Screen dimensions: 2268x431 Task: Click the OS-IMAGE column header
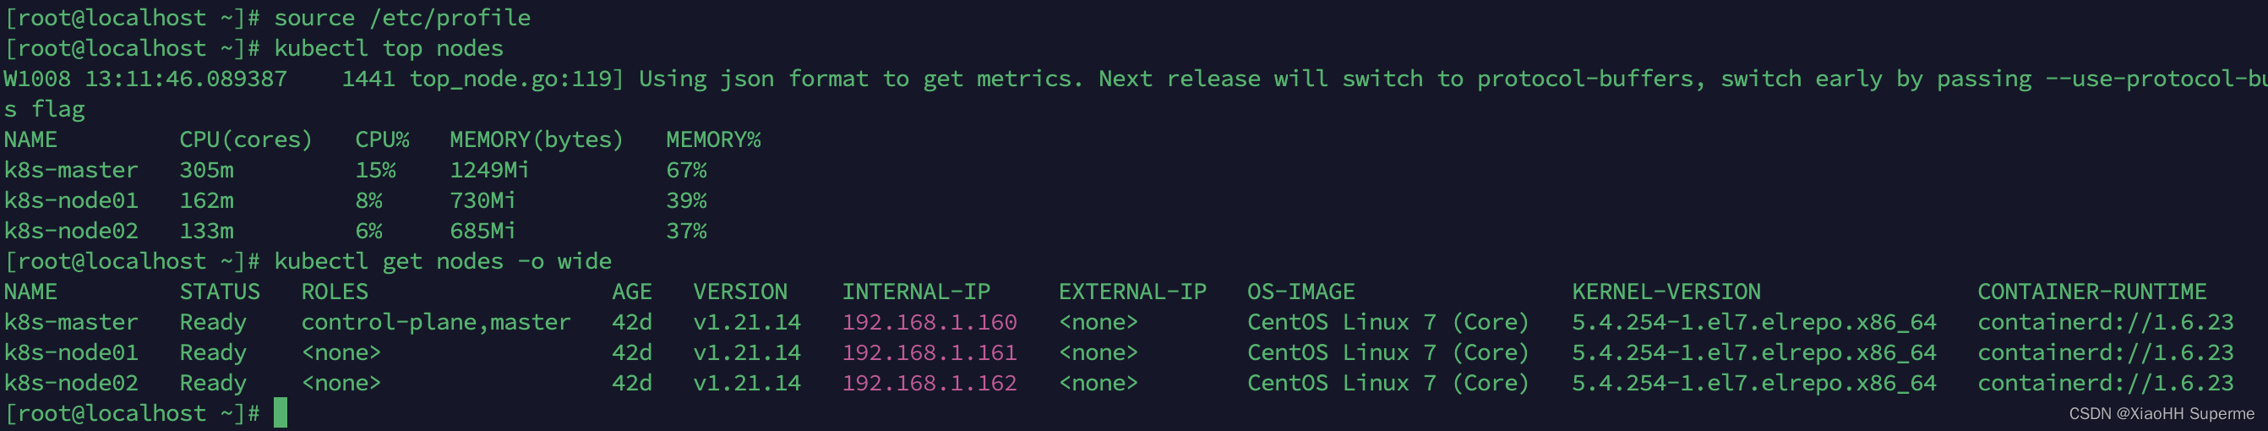coord(1300,292)
